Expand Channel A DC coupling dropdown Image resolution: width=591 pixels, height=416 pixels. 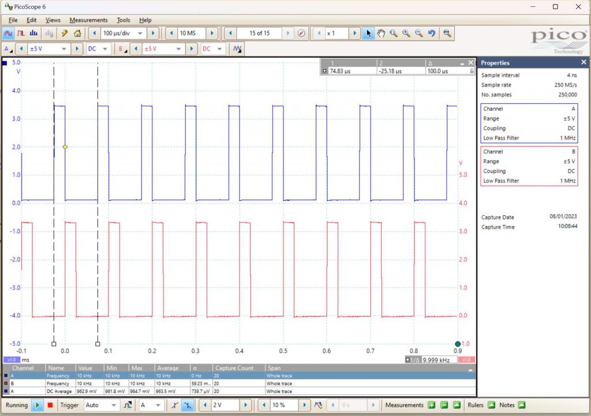(105, 49)
